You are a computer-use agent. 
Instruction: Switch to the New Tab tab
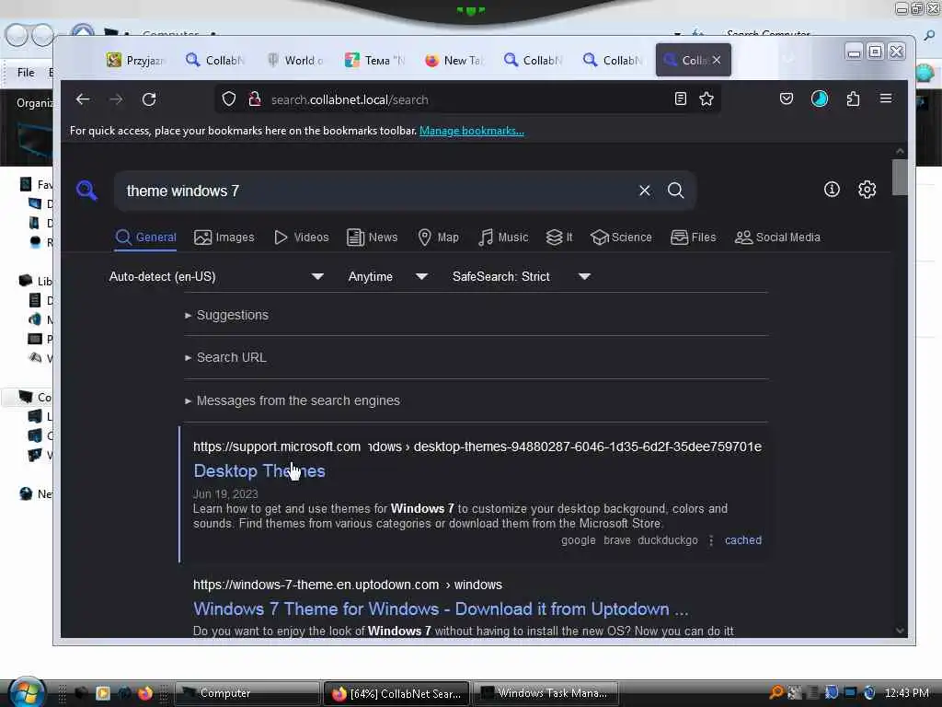coord(454,60)
